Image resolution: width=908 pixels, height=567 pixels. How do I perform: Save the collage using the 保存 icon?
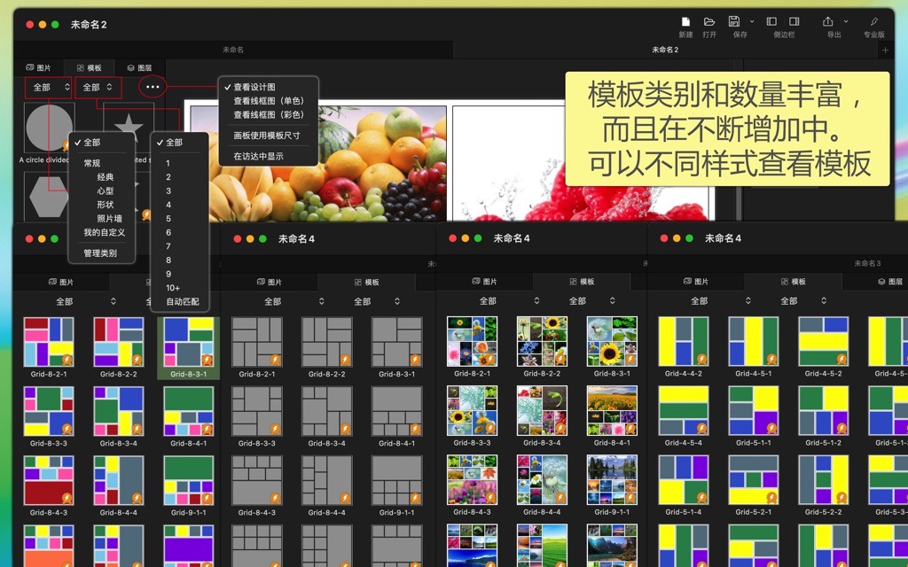coord(733,22)
